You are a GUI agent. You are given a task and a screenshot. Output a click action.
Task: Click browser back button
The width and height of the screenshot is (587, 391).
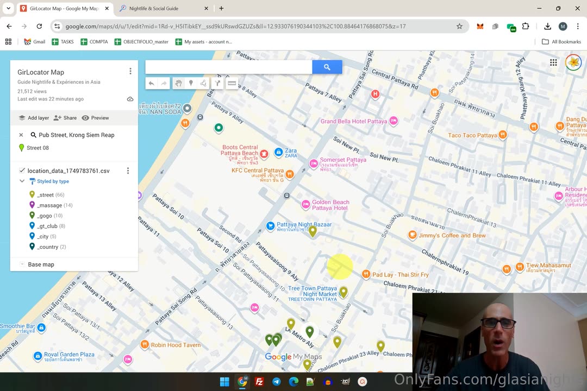(x=9, y=26)
